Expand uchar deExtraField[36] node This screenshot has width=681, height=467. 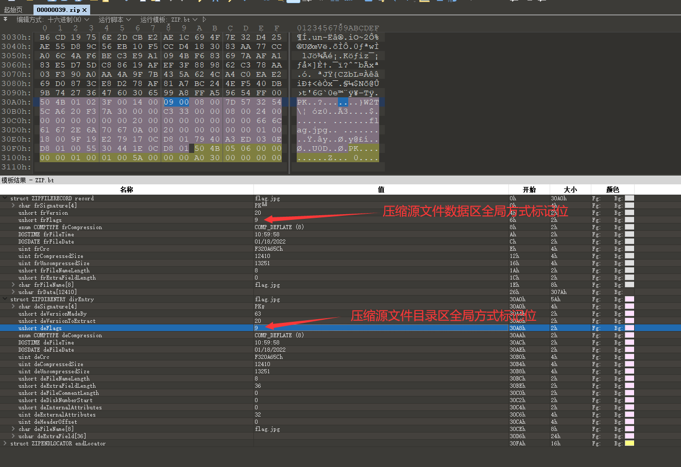click(13, 436)
